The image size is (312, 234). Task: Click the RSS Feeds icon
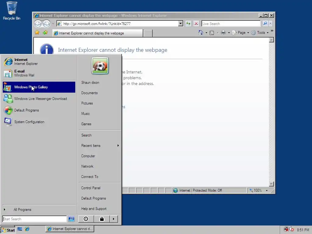[212, 33]
